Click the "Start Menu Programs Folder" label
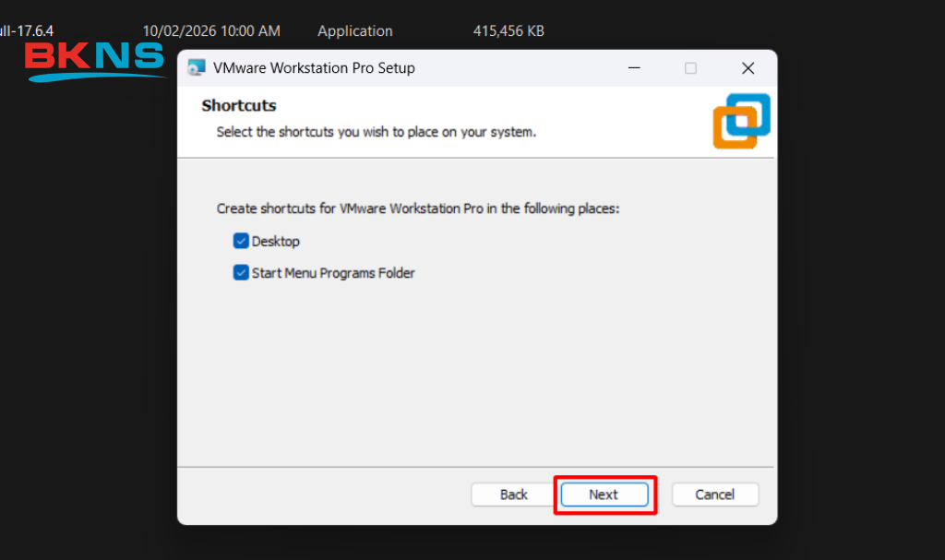945x560 pixels. coord(333,273)
